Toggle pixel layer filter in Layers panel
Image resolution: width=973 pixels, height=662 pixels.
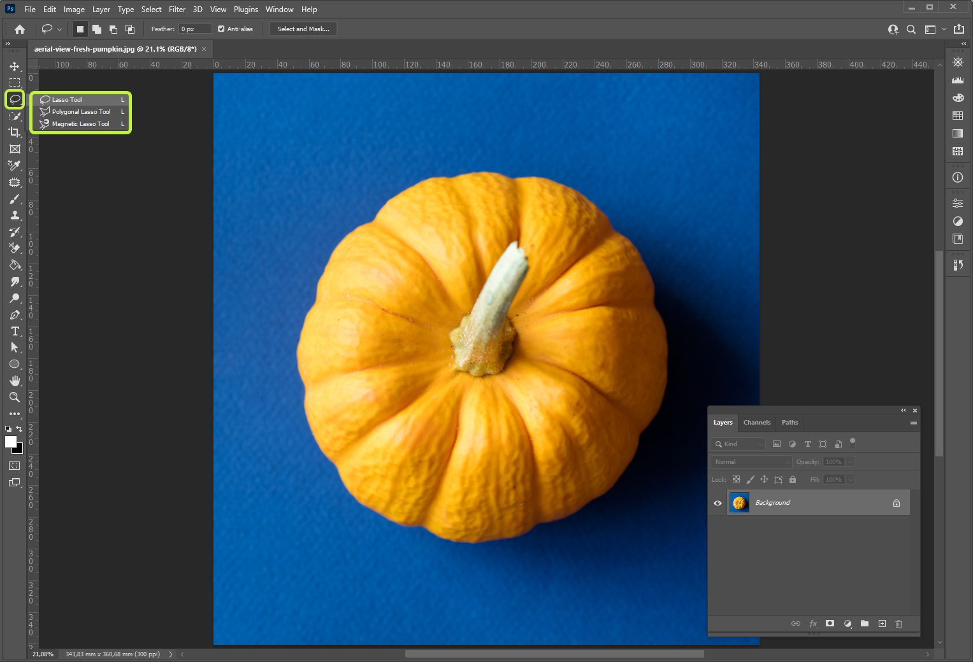pyautogui.click(x=777, y=444)
